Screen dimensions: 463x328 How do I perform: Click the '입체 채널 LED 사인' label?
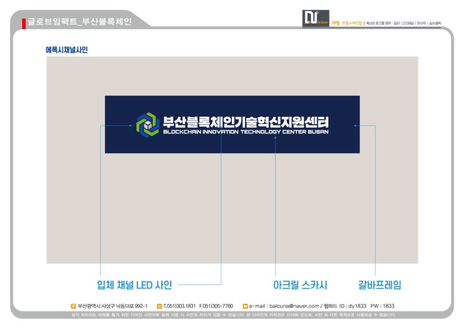[x=134, y=285]
